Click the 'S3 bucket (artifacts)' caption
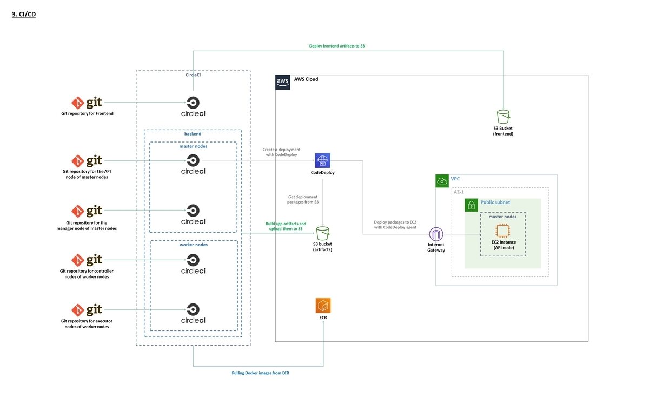 (x=323, y=247)
